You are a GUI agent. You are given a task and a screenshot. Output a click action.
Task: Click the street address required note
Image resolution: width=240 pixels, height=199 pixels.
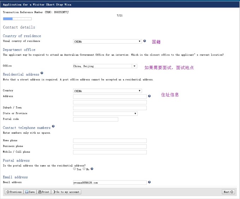(x=78, y=80)
